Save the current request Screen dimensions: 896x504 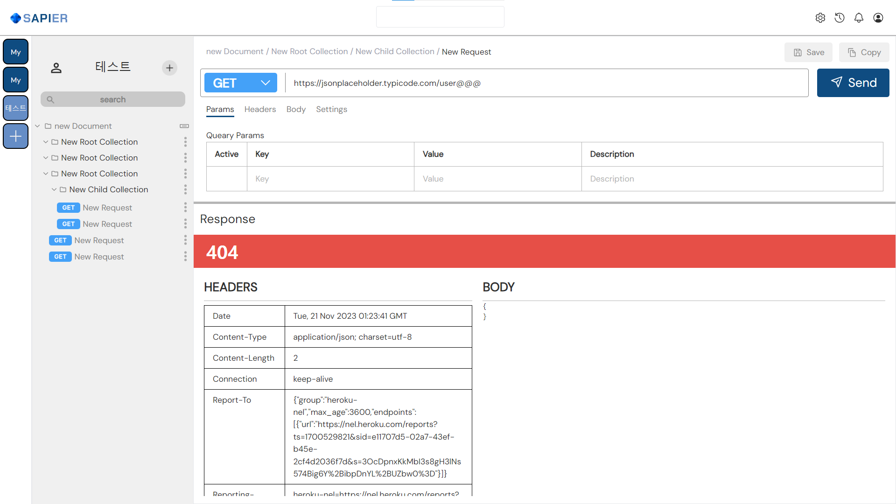tap(809, 52)
